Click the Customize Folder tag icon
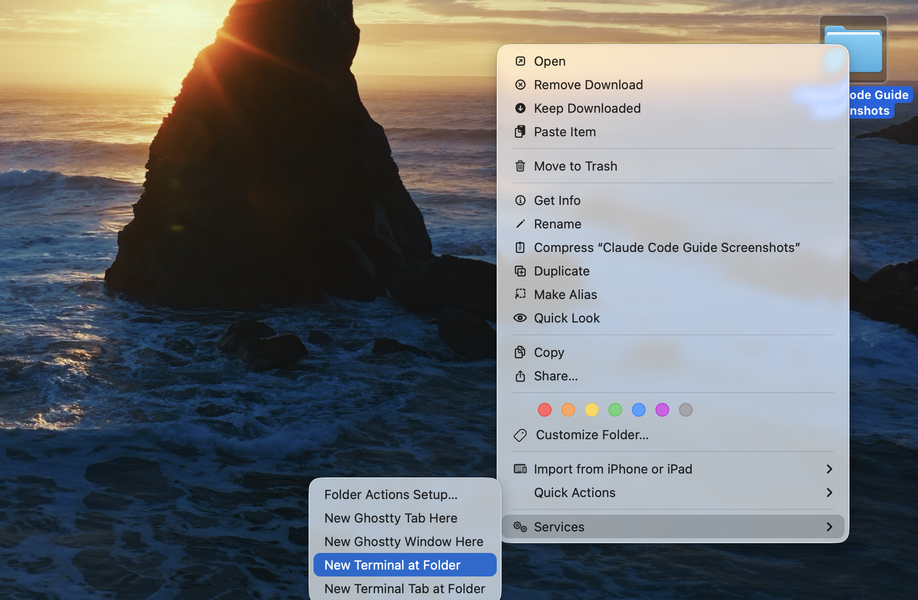The width and height of the screenshot is (918, 600). tap(520, 435)
